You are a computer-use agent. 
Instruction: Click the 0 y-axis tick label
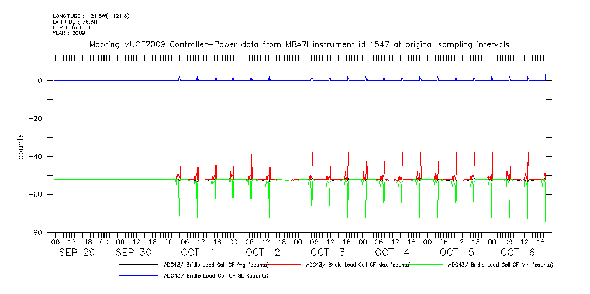click(40, 80)
